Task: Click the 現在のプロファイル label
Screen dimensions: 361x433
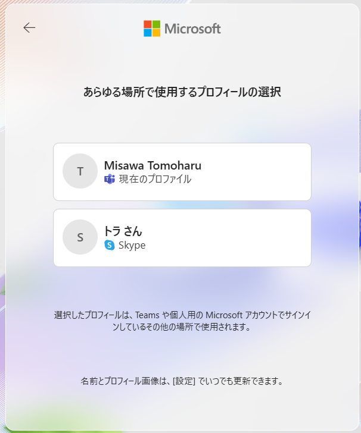Action: [x=155, y=179]
